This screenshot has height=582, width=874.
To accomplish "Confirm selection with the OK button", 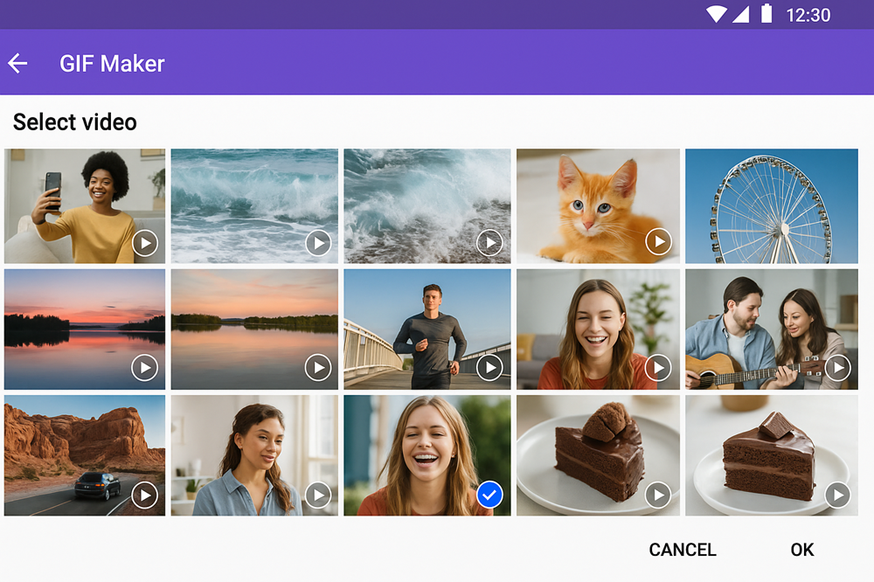I will 801,550.
